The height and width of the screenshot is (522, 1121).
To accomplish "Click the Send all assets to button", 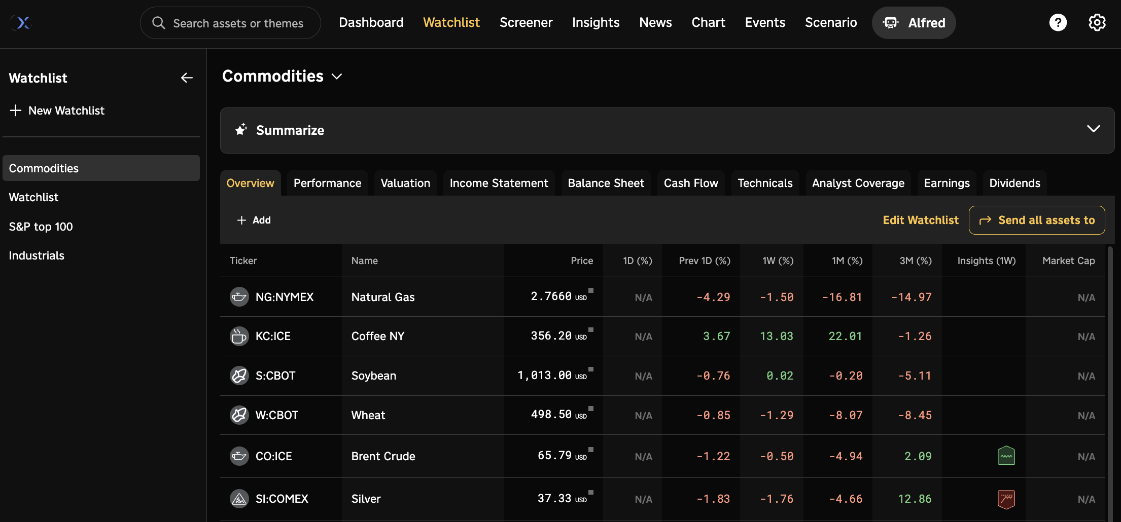I will 1036,220.
